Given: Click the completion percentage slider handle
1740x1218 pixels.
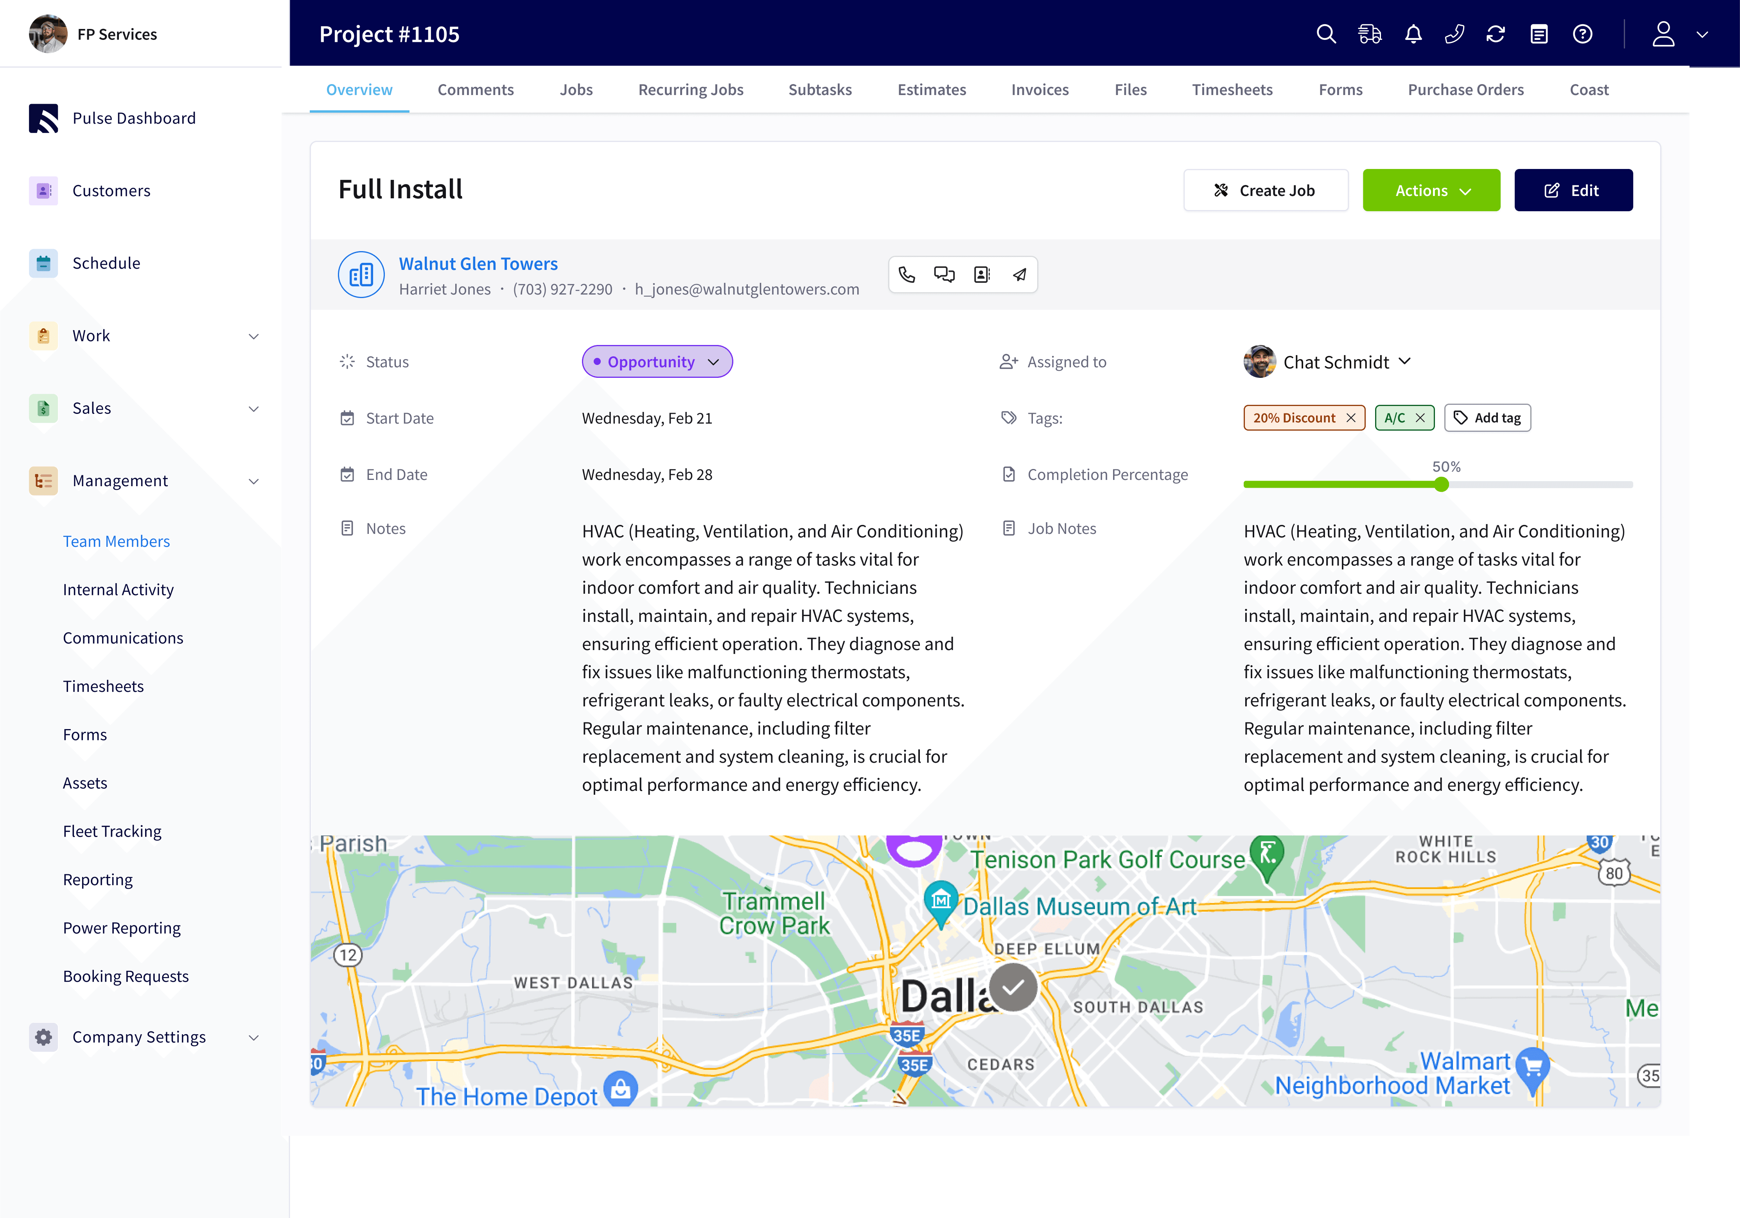Looking at the screenshot, I should (1442, 484).
